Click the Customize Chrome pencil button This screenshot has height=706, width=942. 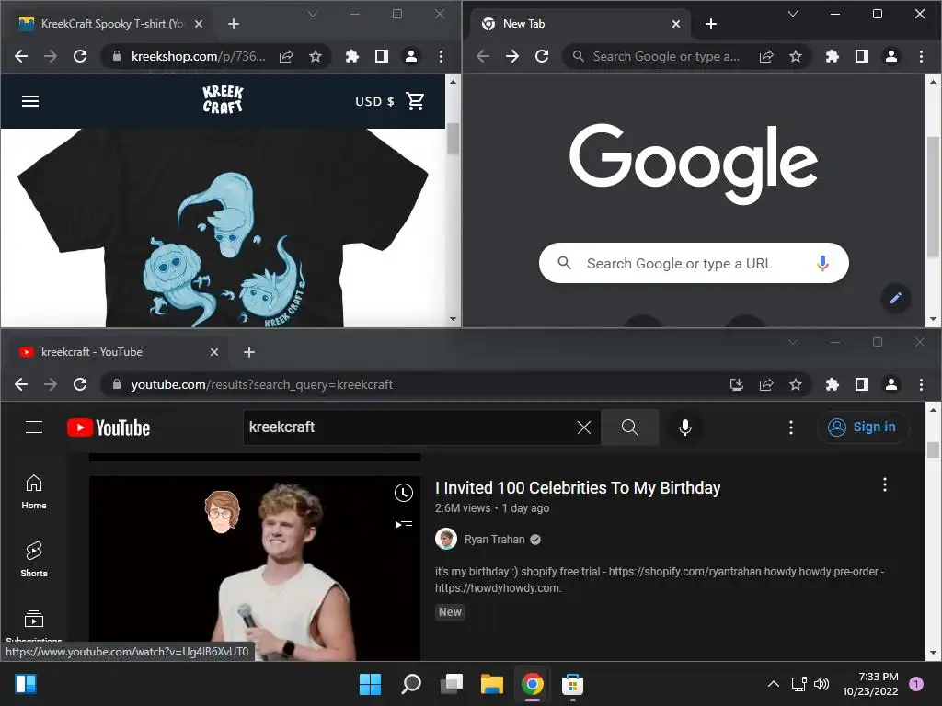tap(896, 298)
